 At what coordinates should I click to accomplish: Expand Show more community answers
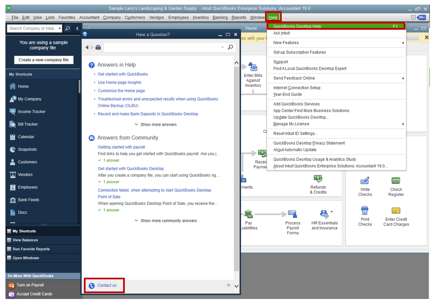[x=165, y=220]
